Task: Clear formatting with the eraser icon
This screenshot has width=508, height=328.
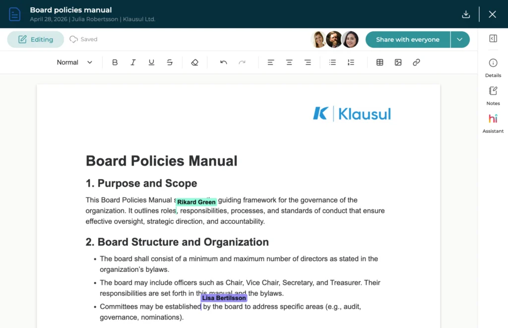Action: pyautogui.click(x=194, y=63)
